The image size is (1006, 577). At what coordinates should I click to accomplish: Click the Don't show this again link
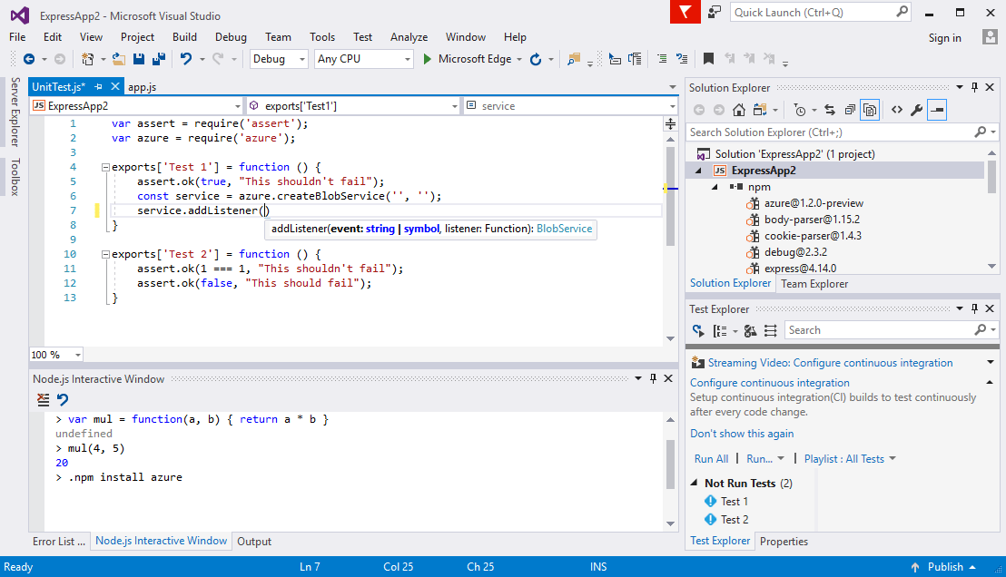tap(742, 433)
